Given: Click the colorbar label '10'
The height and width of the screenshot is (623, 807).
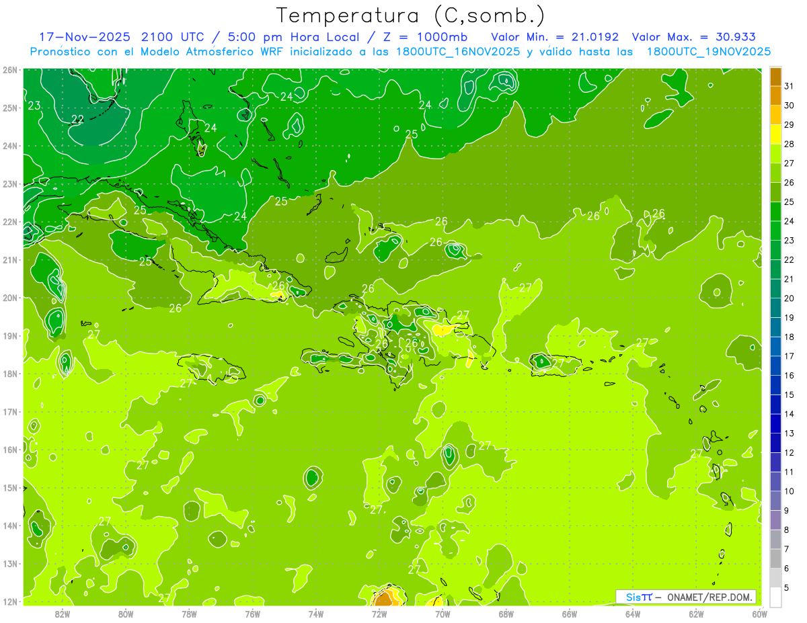Looking at the screenshot, I should tap(790, 491).
